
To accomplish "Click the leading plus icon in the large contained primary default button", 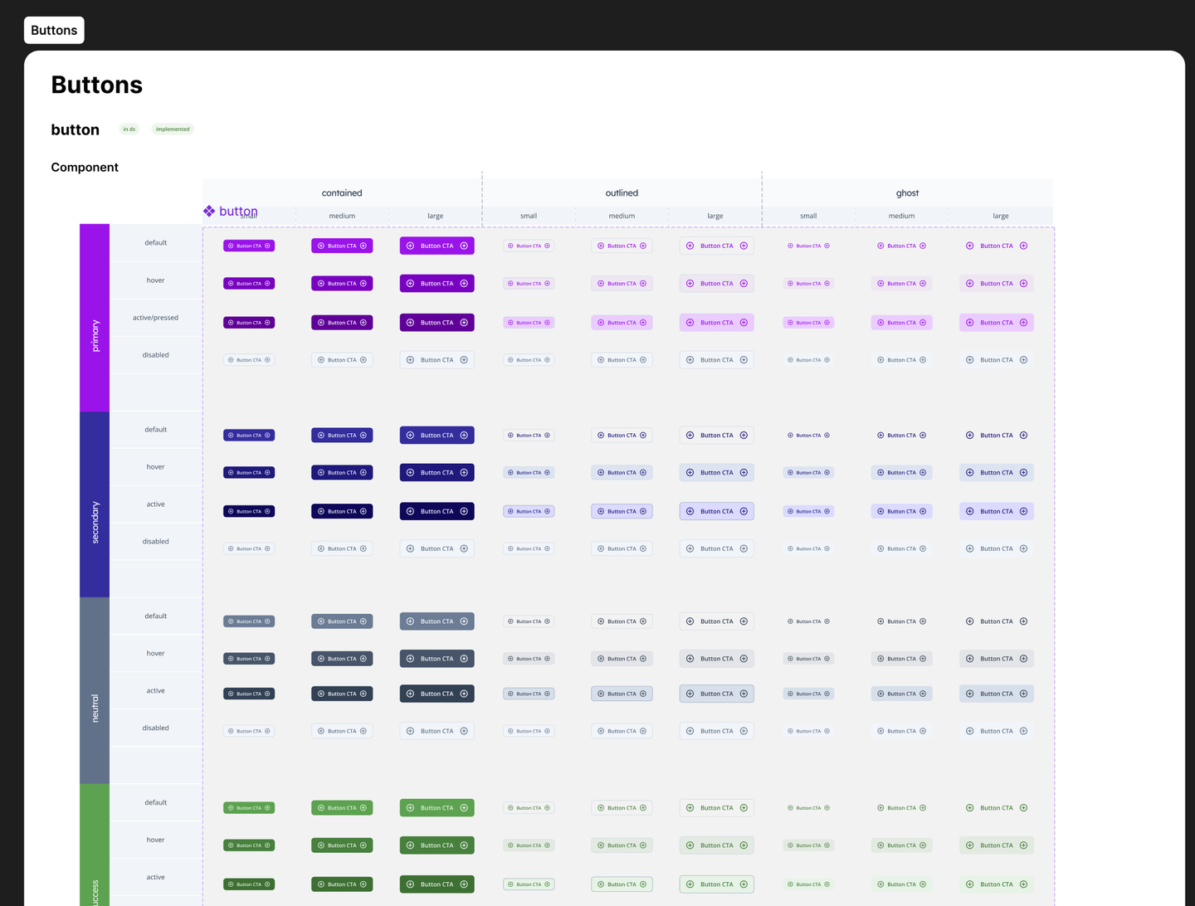I will 410,246.
